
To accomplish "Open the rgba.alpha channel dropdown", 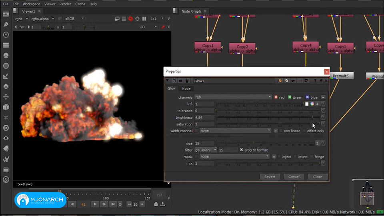I will [42, 19].
